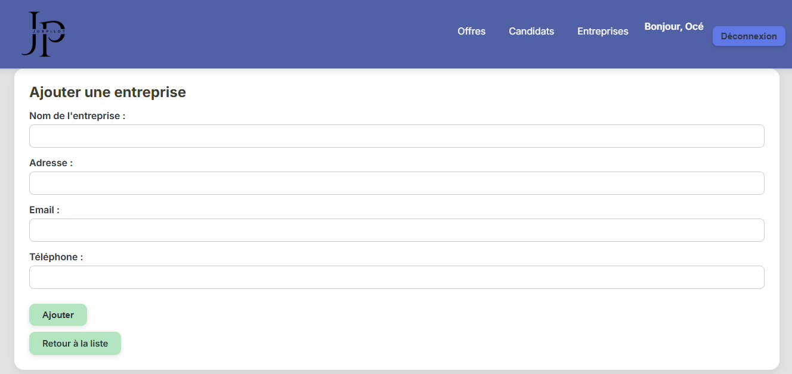Image resolution: width=792 pixels, height=374 pixels.
Task: Click the Bonjour, Océ greeting text
Action: (674, 27)
